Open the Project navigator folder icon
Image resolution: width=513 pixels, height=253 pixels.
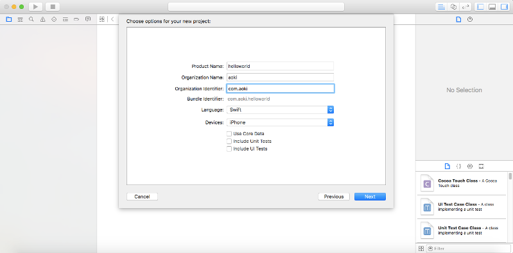[x=9, y=19]
